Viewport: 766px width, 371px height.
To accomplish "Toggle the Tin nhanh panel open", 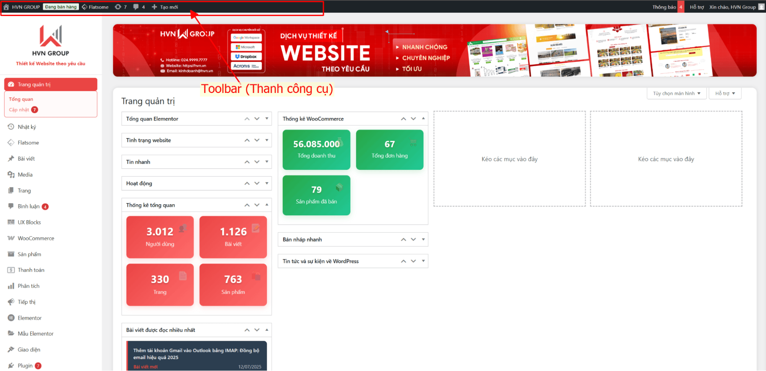I will click(267, 162).
